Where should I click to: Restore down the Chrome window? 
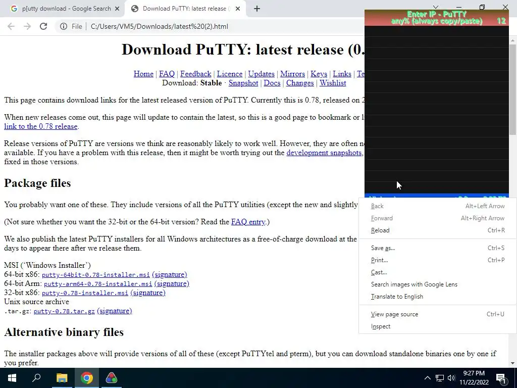click(x=482, y=7)
